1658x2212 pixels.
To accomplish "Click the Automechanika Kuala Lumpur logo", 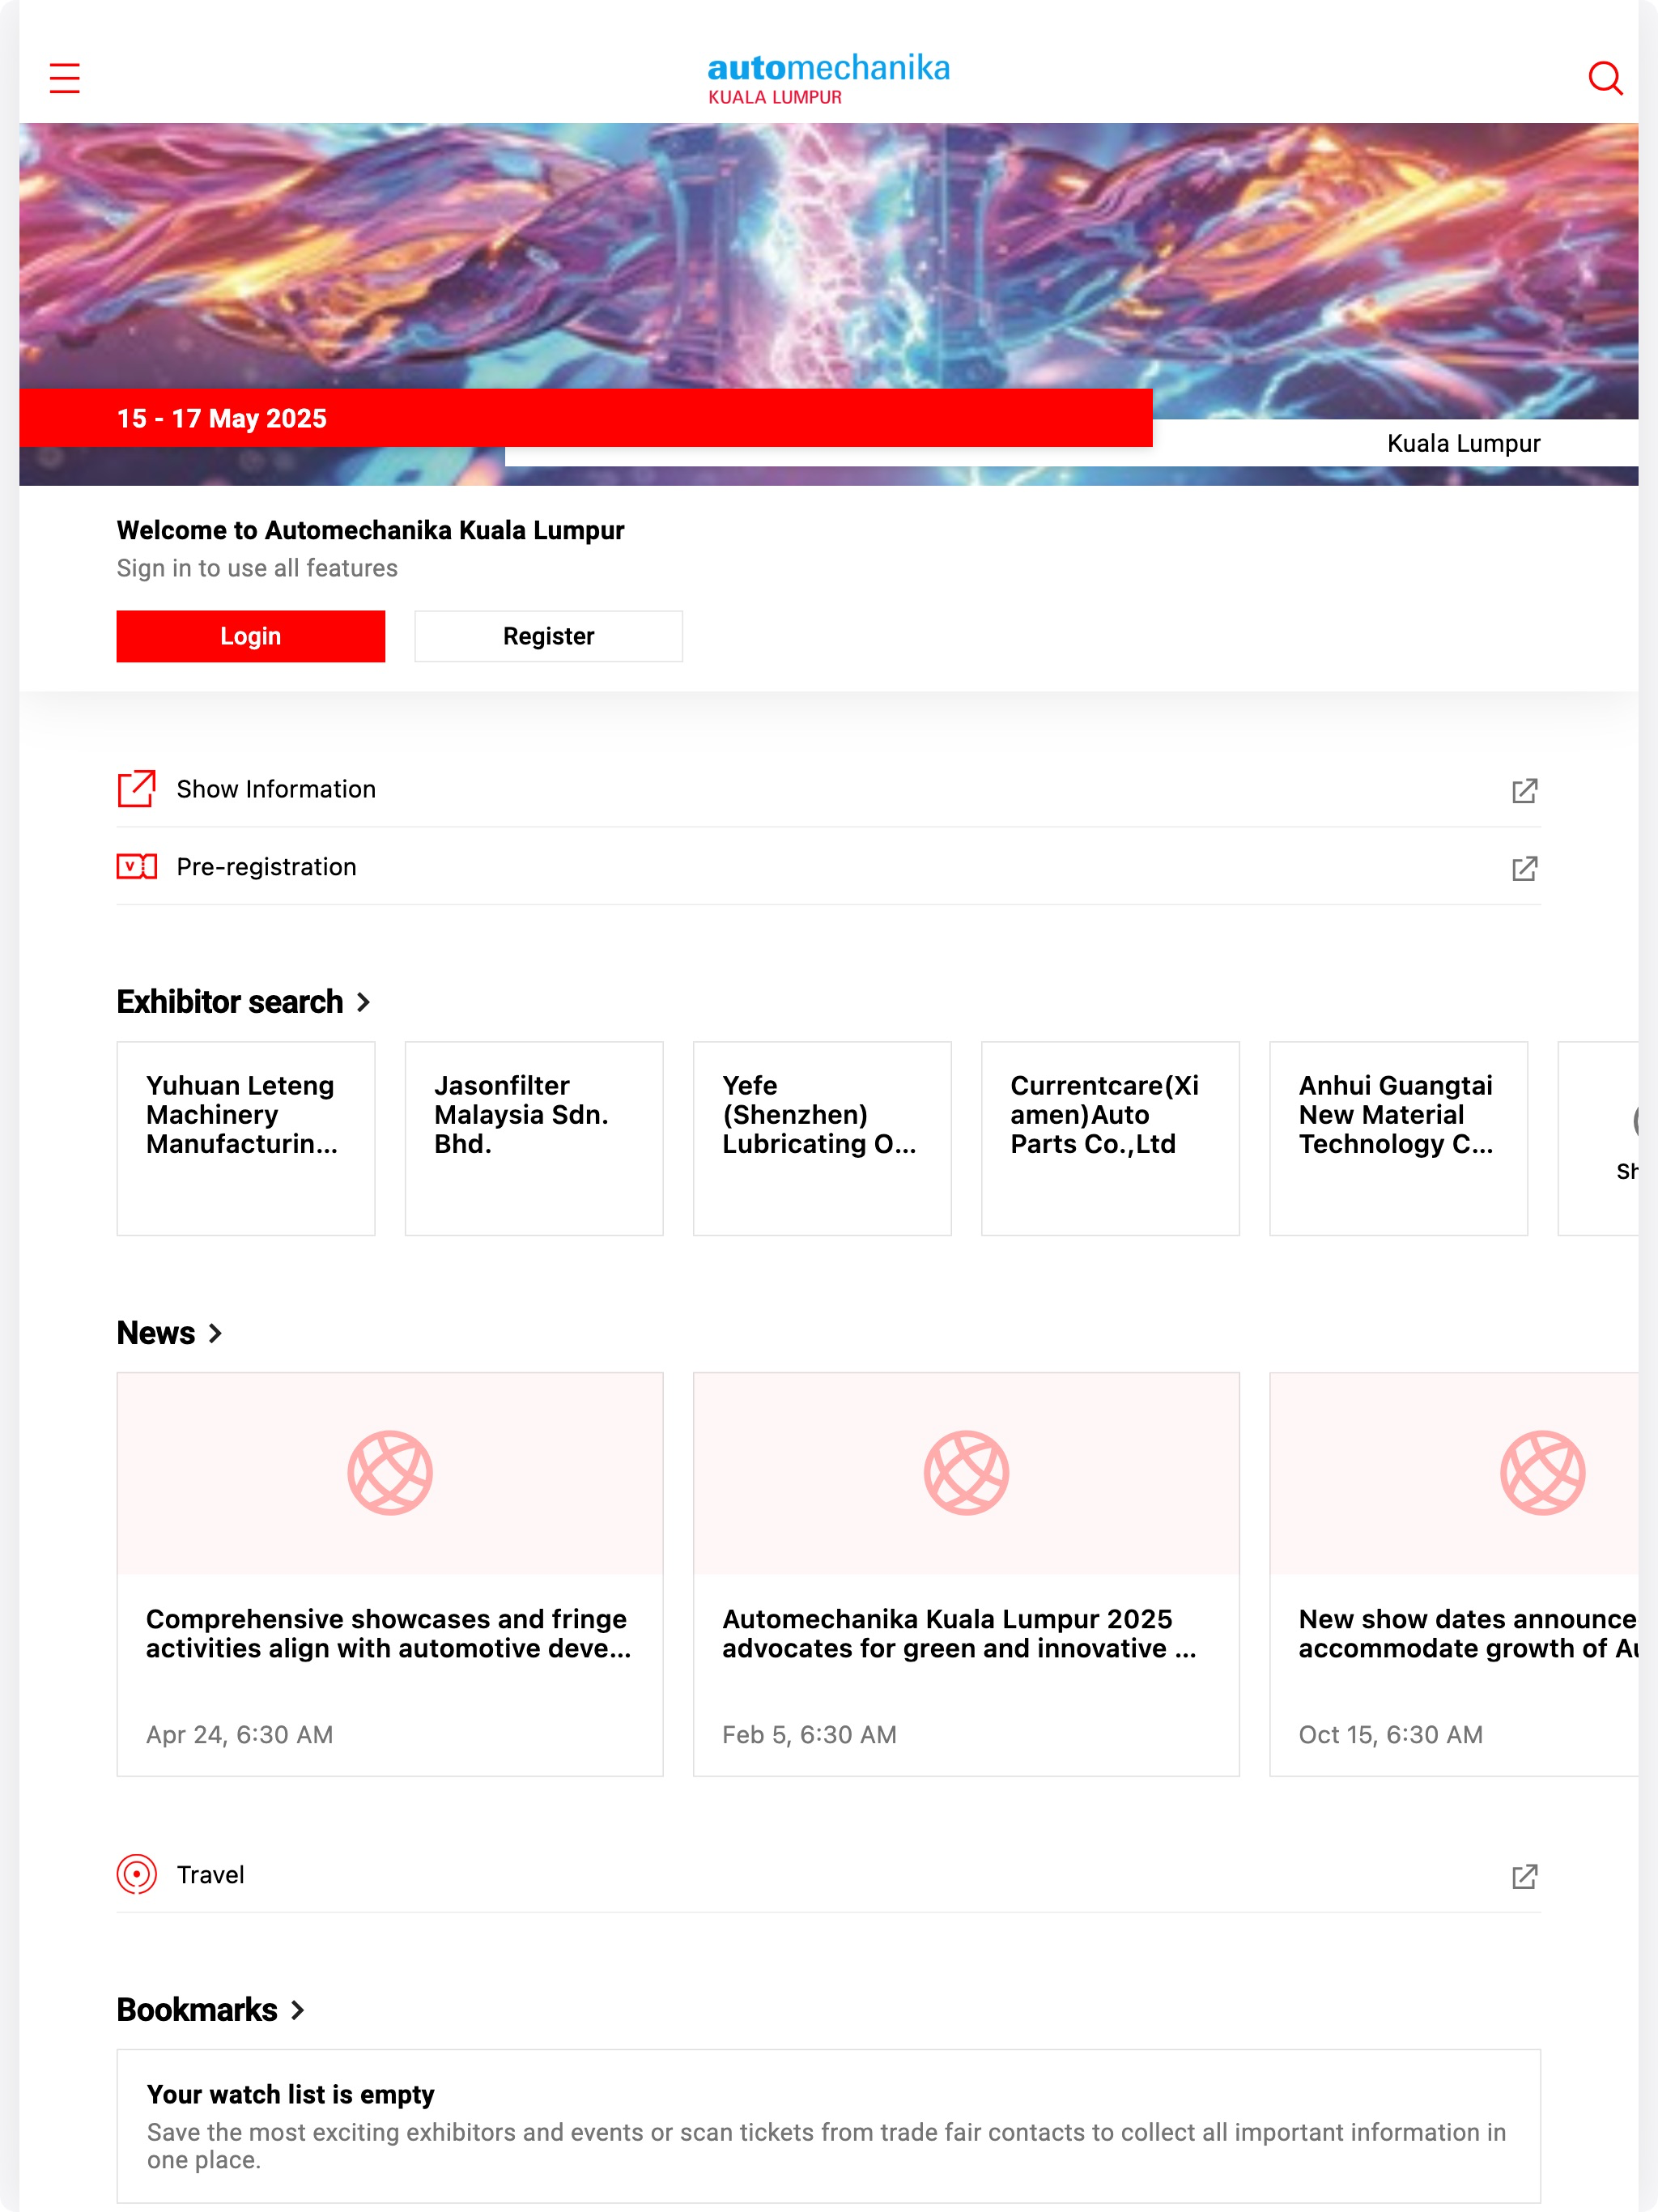I will [829, 78].
